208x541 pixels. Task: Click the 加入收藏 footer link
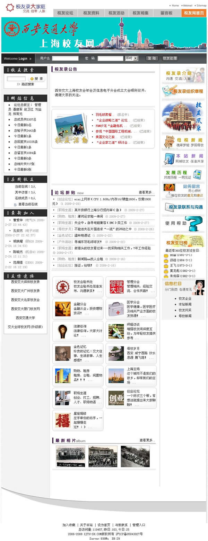point(69,525)
